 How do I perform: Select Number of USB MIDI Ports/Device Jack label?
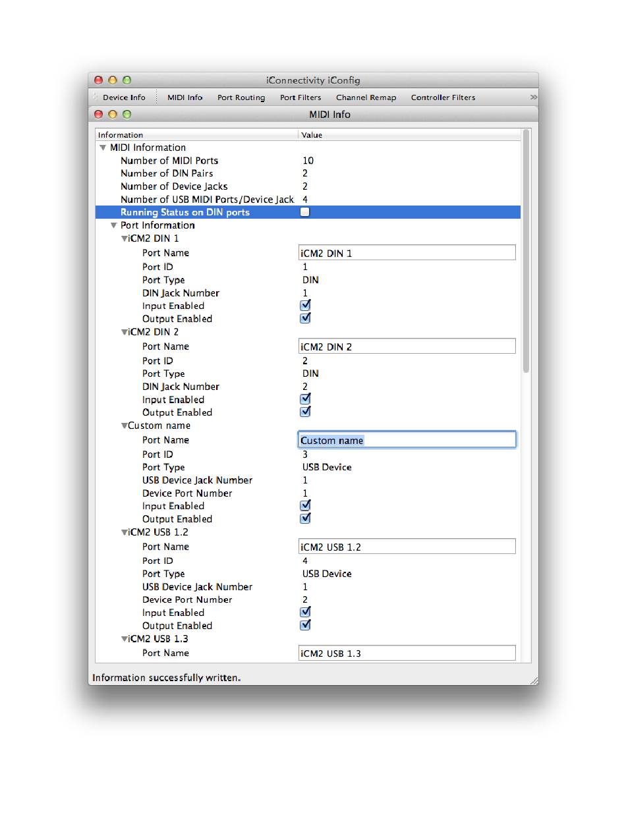(207, 200)
